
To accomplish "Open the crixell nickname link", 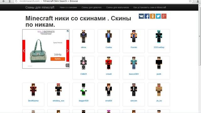I will [x=109, y=74].
